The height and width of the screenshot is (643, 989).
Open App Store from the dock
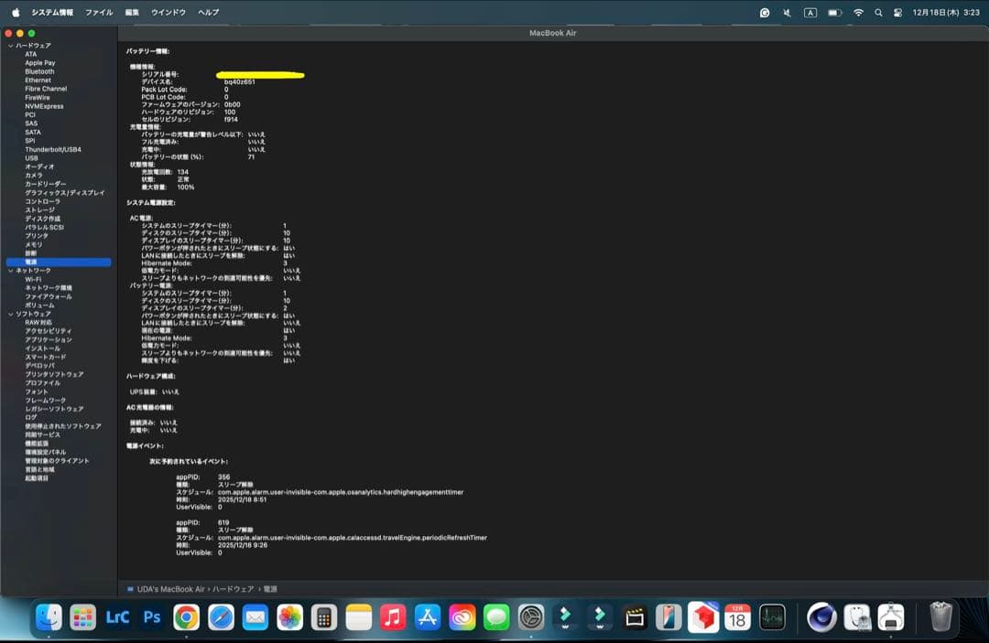coord(428,617)
